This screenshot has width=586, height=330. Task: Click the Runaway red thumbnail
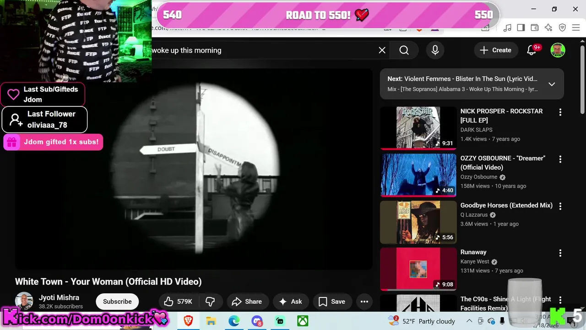(x=418, y=269)
